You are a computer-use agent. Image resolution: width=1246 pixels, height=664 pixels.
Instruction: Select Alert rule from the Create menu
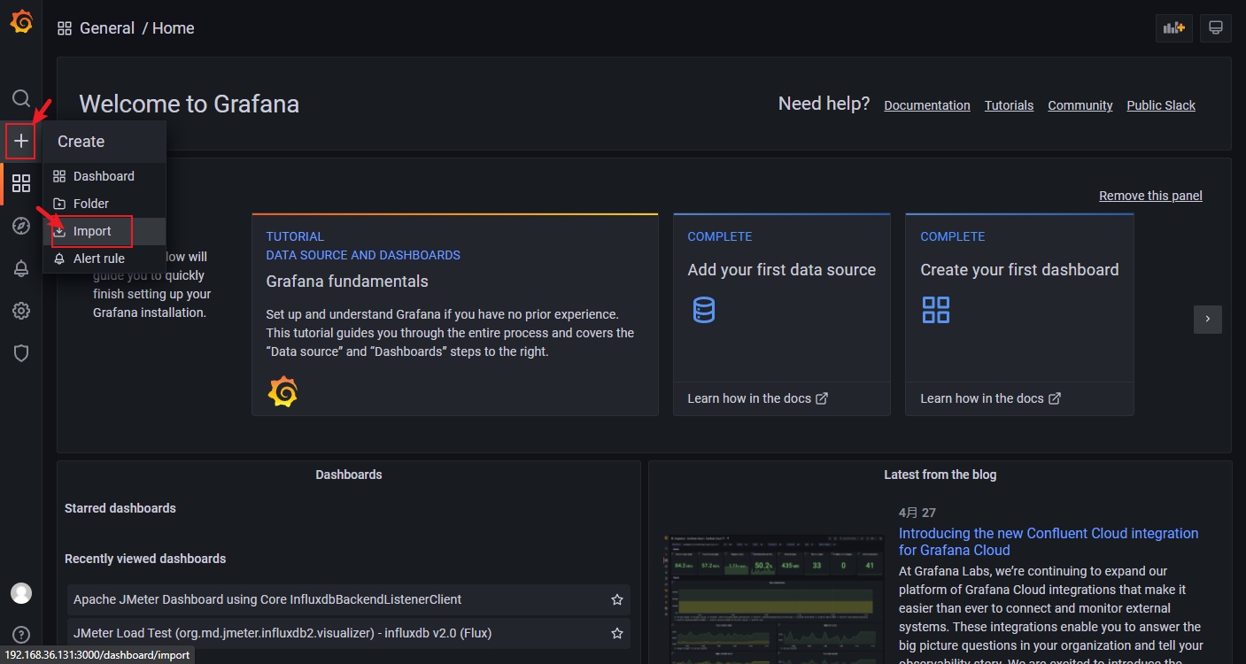click(104, 259)
